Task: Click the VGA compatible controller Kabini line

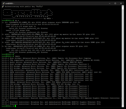Action: pyautogui.click(x=51, y=60)
